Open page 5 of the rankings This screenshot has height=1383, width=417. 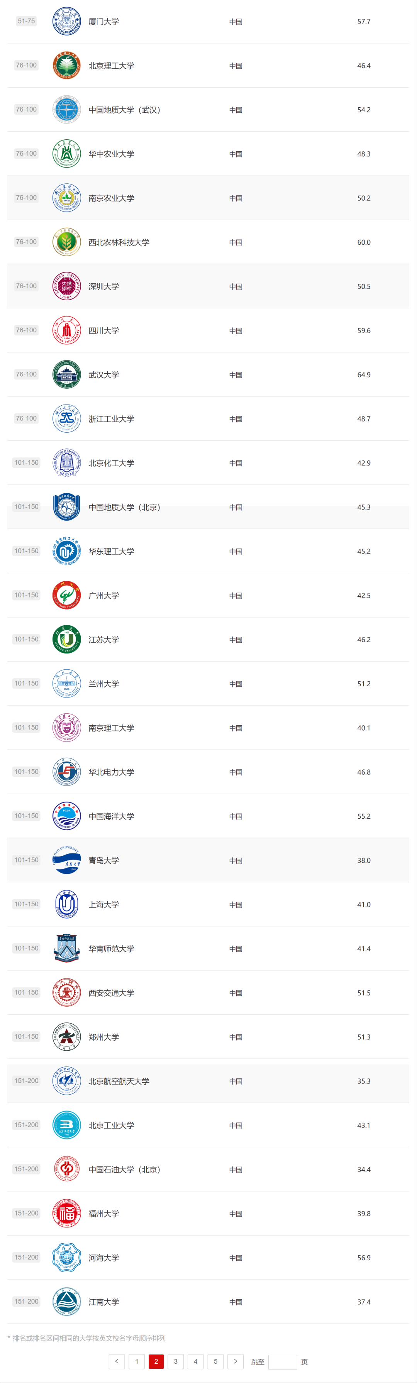[215, 1361]
